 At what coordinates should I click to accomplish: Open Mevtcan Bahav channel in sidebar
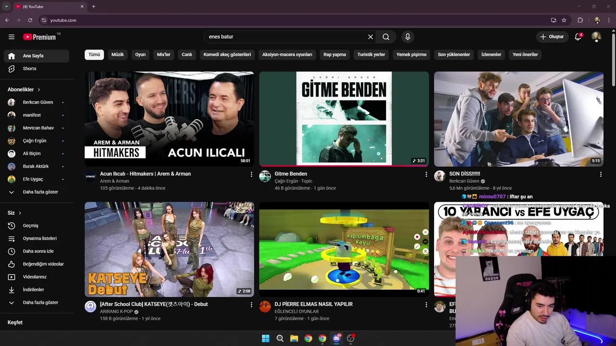[37, 128]
